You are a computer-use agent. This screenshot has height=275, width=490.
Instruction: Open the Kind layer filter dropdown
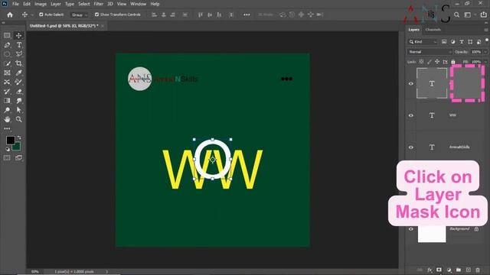tap(423, 42)
